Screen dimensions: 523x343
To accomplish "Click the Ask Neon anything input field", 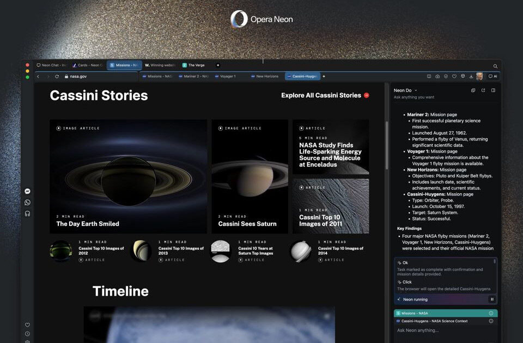I will tap(441, 330).
